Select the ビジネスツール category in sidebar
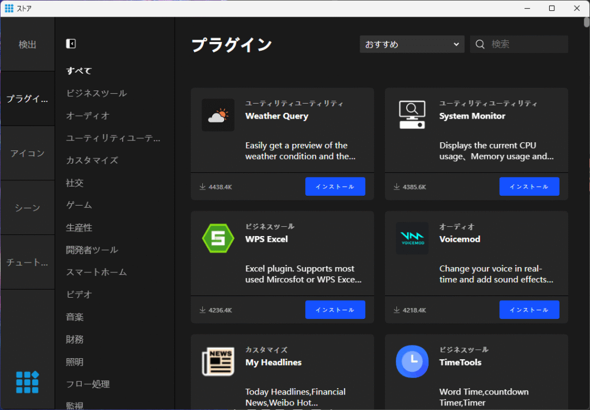590x410 pixels. coord(97,93)
